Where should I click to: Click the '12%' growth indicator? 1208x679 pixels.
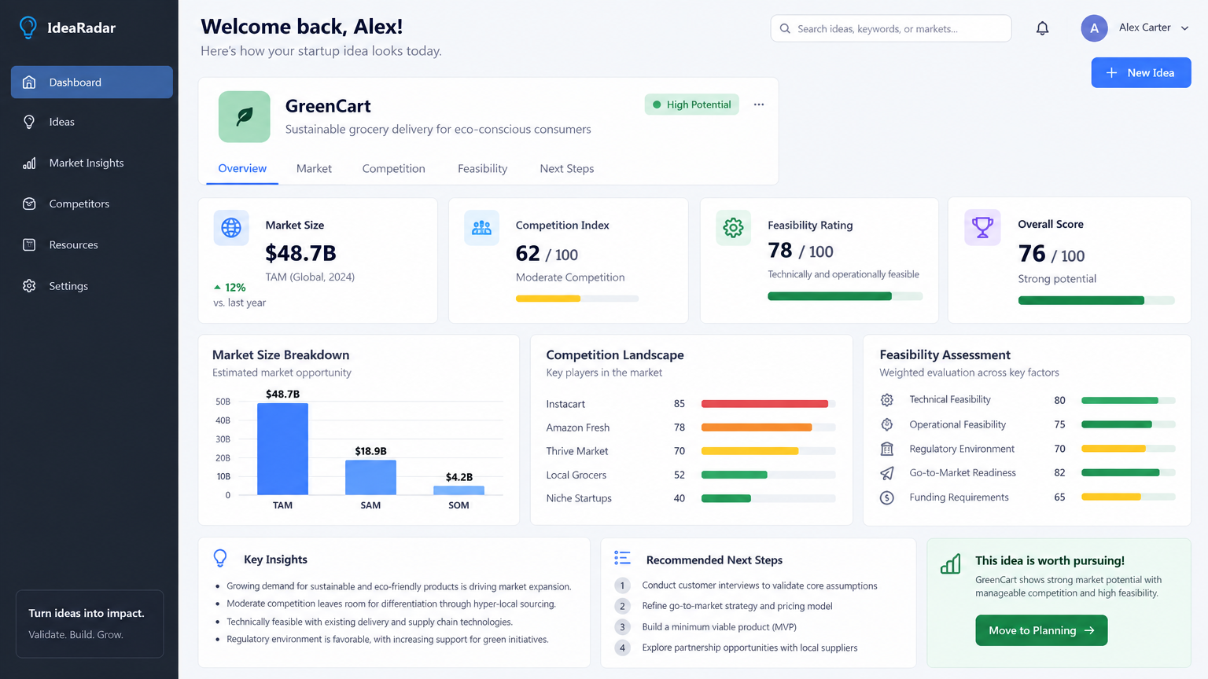230,288
